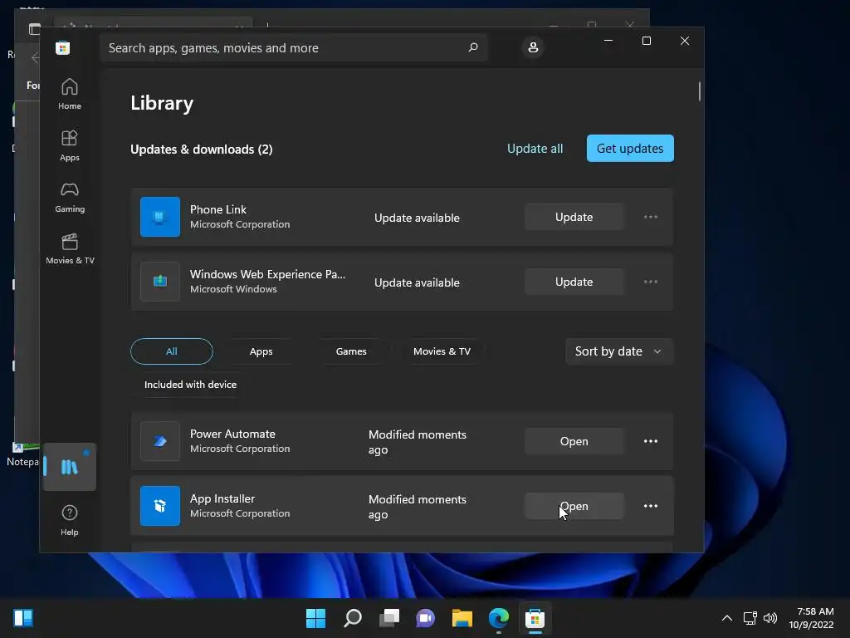Go to the Apps section
850x638 pixels.
[x=70, y=146]
